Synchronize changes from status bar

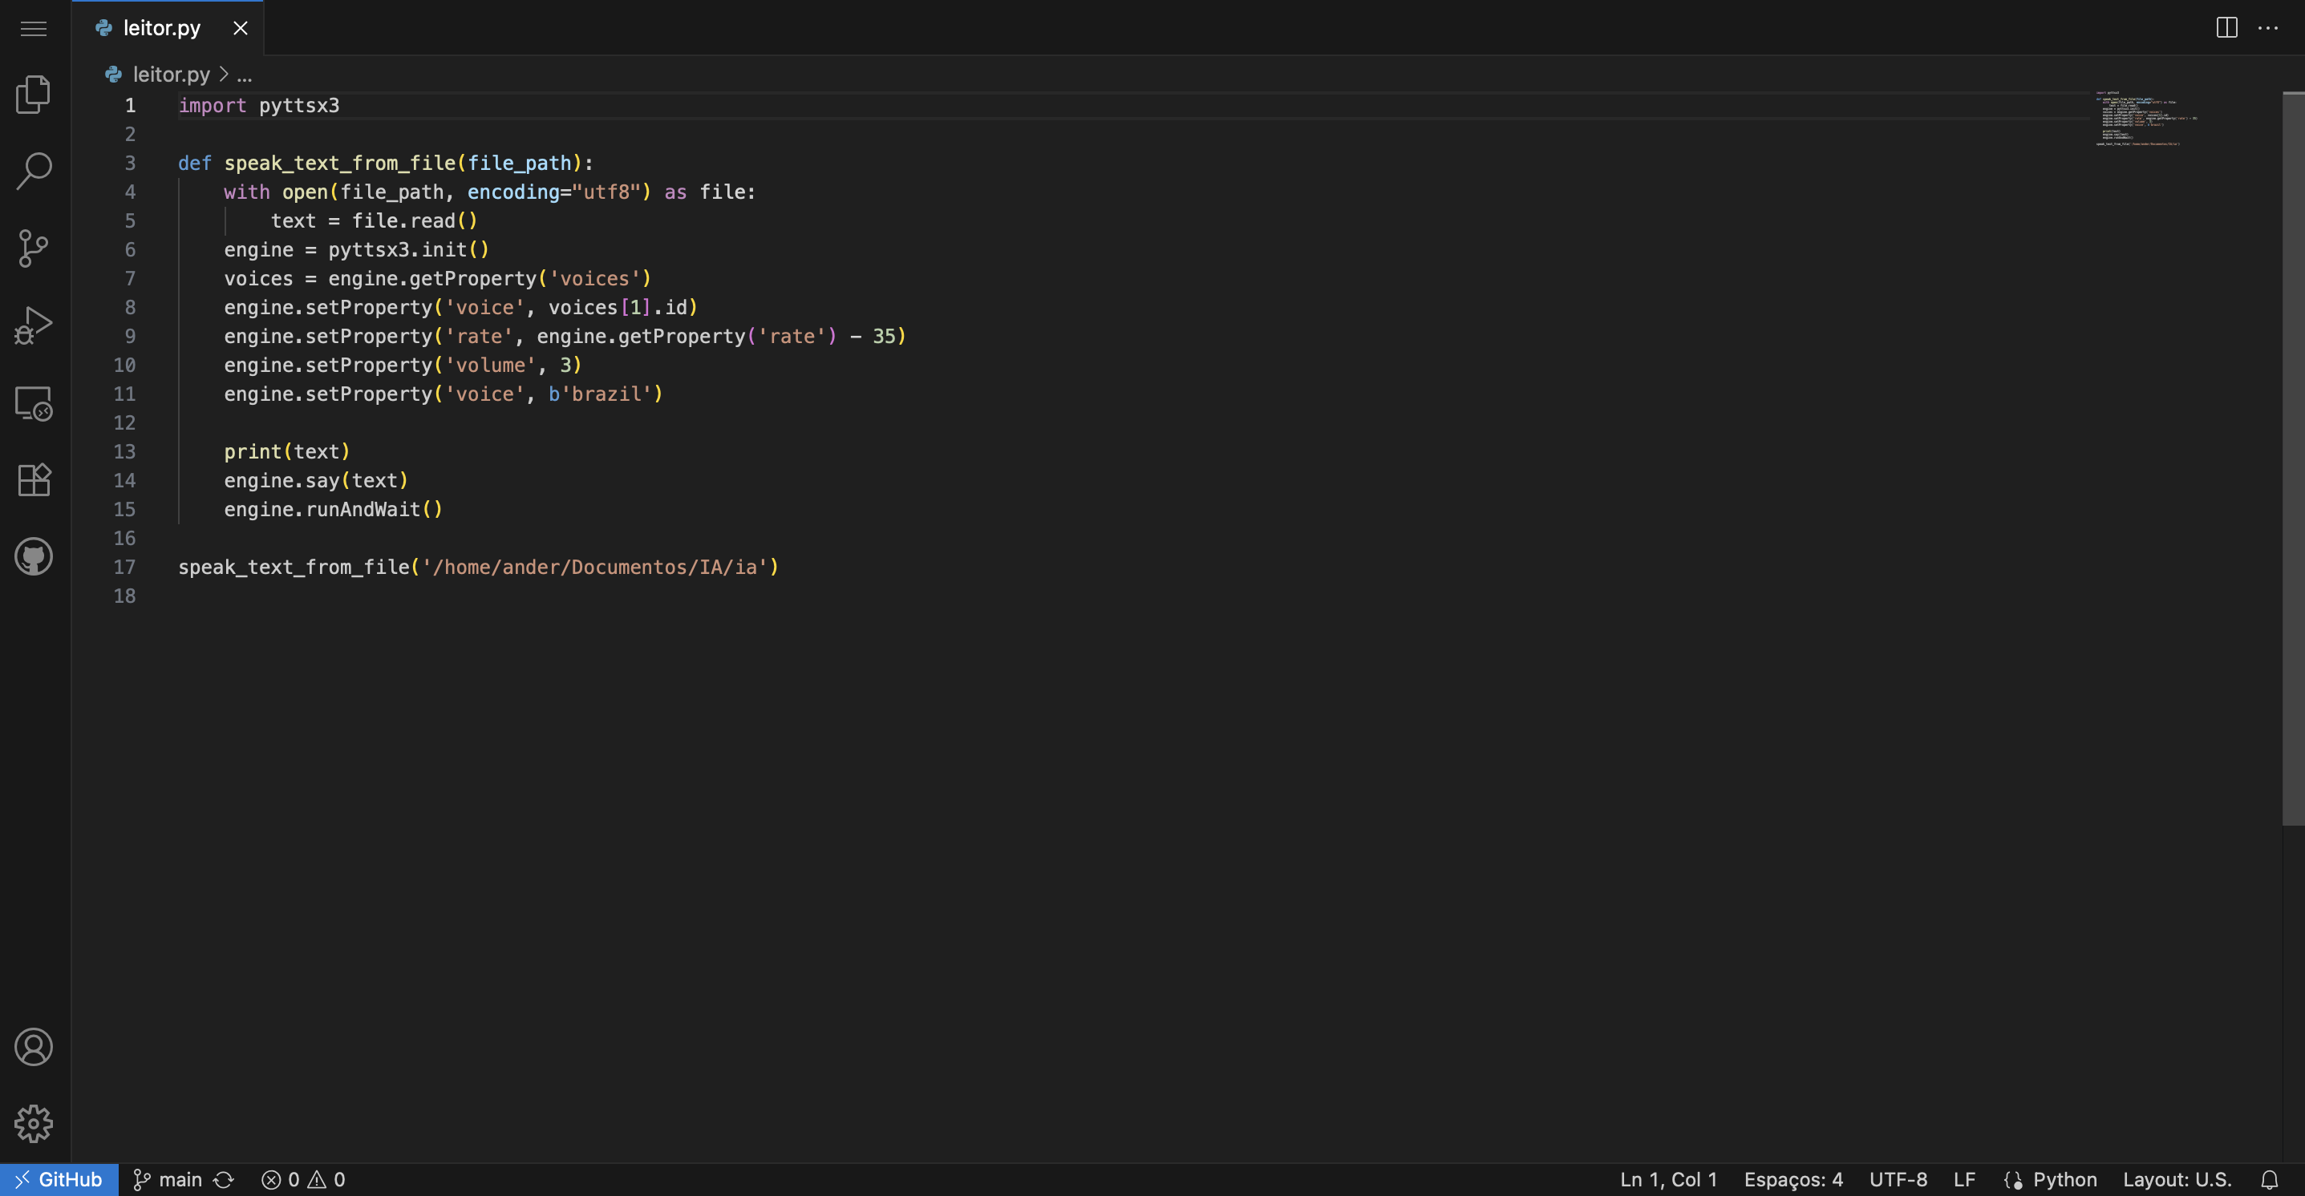point(224,1180)
